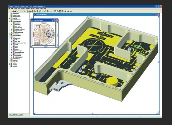Open the IF Filter graph item
The image size is (172, 125).
pos(17,48)
